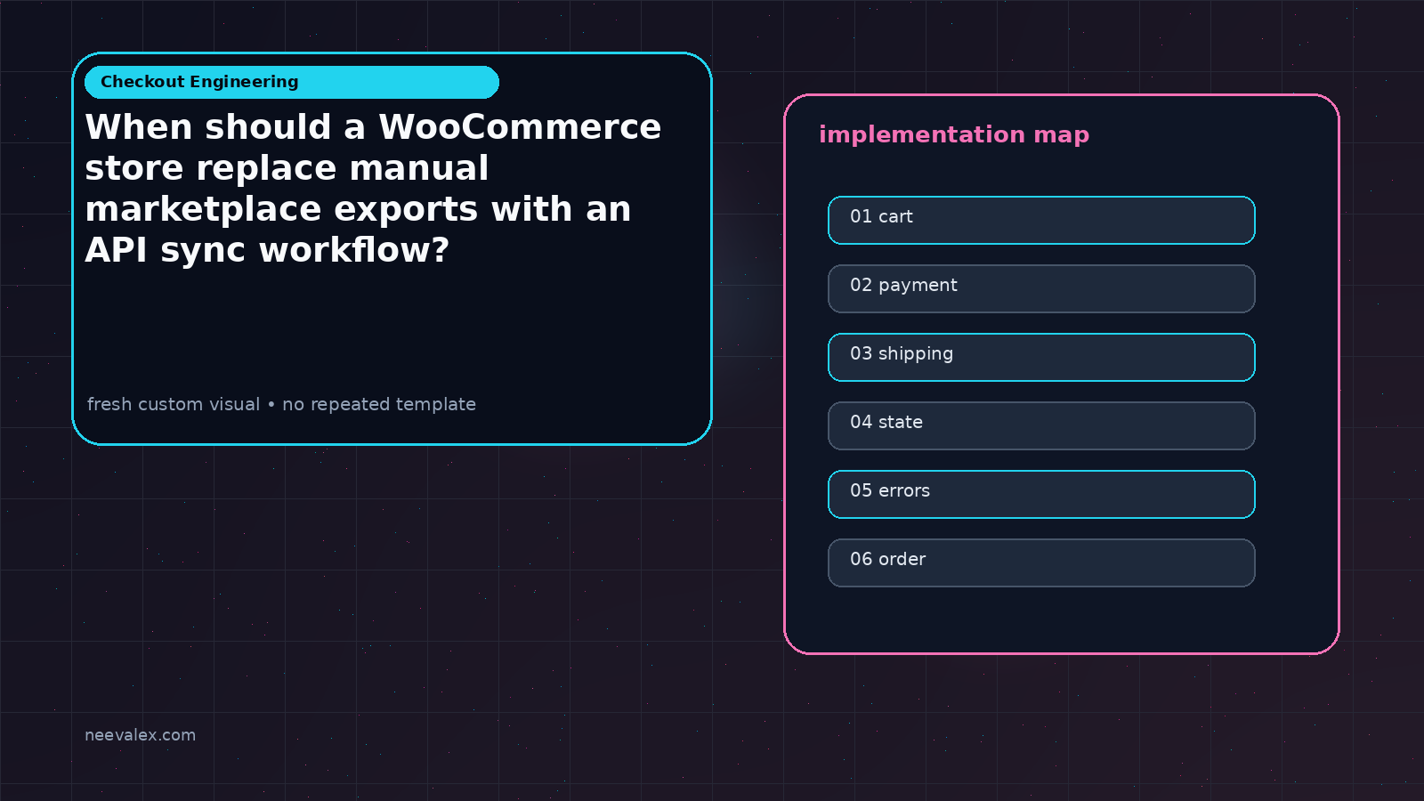Choose the "03 shipping" step
Screen dimensions: 1424x801
[1041, 357]
